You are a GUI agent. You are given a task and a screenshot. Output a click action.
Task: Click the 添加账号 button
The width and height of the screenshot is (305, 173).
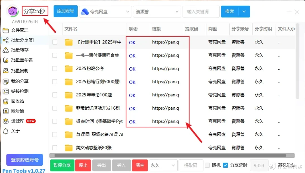pyautogui.click(x=66, y=11)
